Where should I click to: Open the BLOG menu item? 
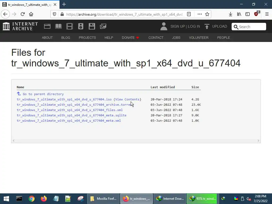66,38
